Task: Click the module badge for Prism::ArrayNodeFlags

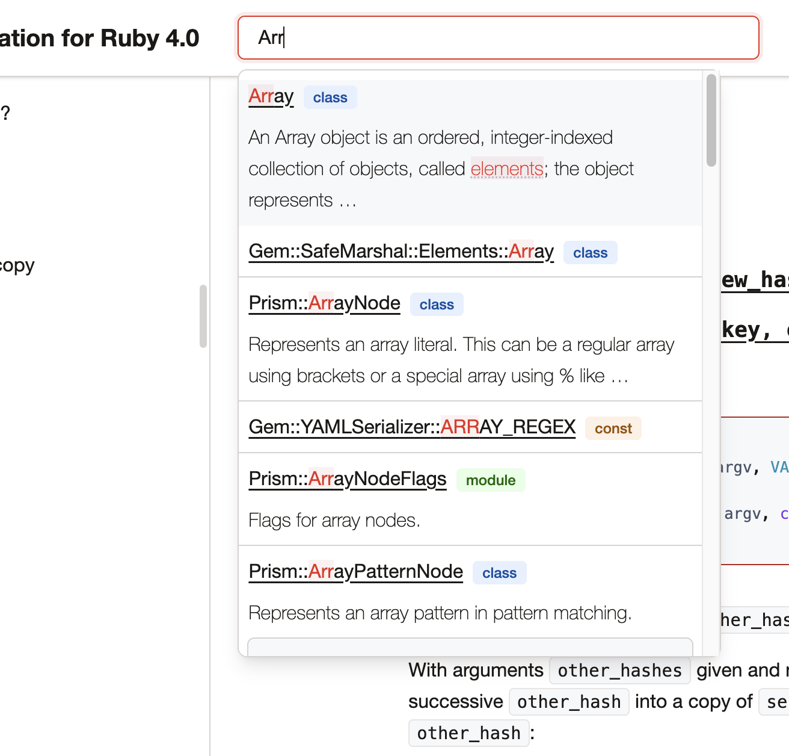Action: 491,480
